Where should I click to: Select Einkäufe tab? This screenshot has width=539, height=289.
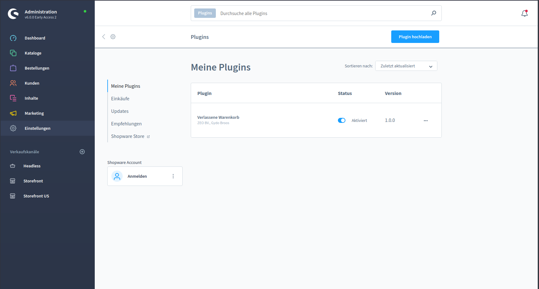coord(120,98)
